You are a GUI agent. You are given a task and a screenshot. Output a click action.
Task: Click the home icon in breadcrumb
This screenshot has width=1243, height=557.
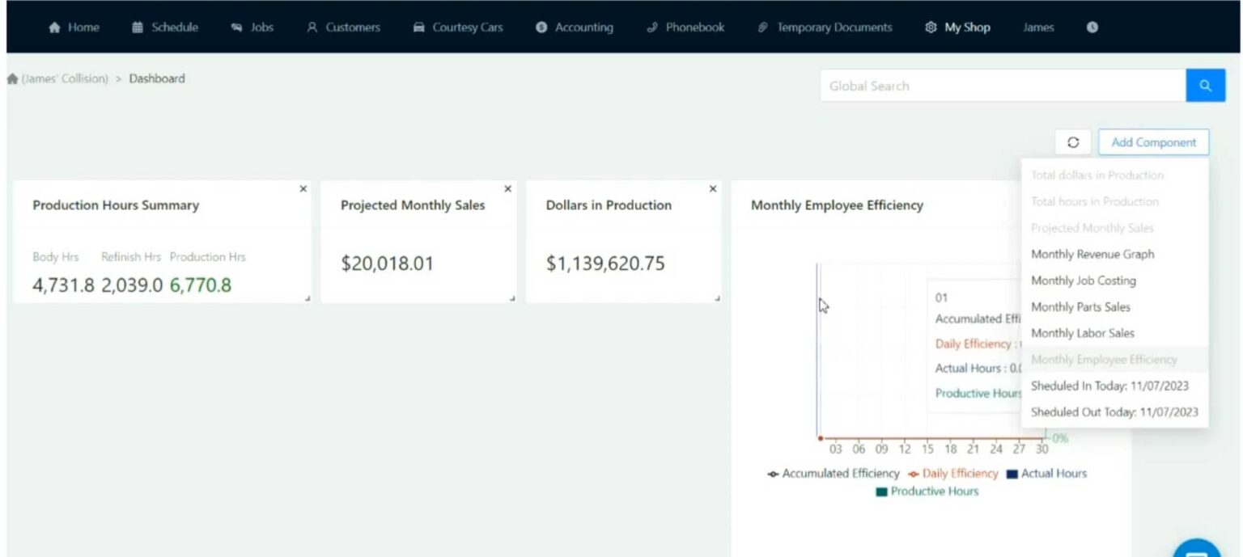12,79
